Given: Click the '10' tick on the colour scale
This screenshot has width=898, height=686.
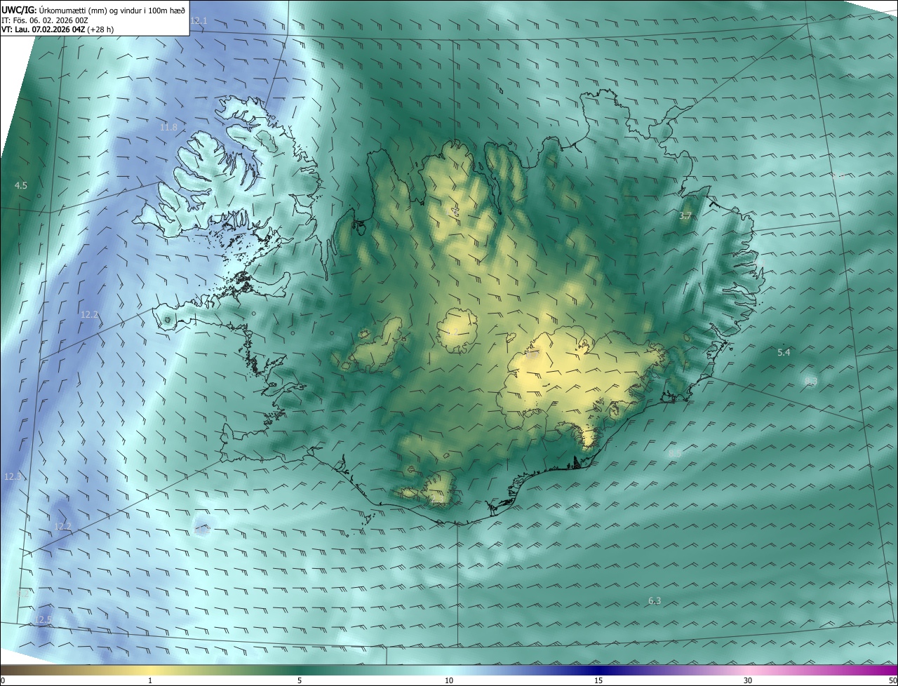Looking at the screenshot, I should pos(449,680).
